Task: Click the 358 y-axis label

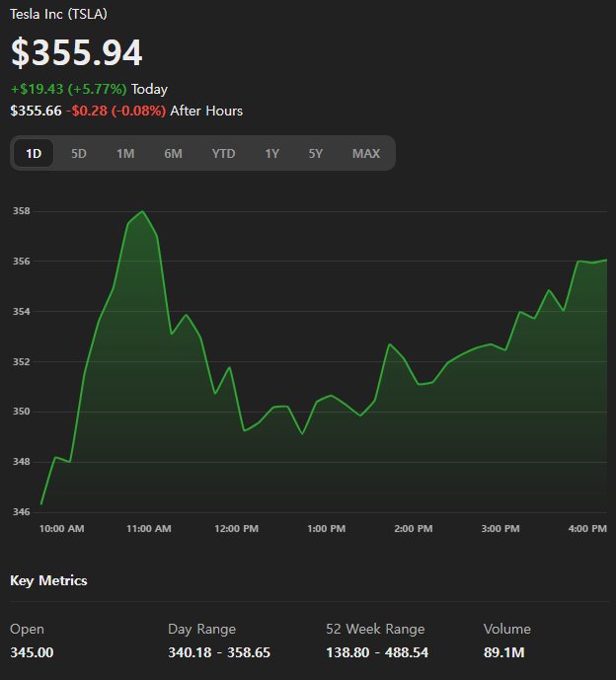Action: [x=22, y=211]
